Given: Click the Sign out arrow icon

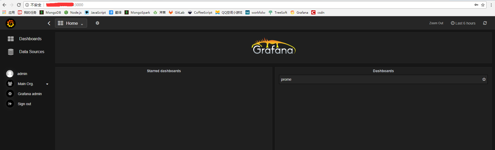Looking at the screenshot, I should 10,104.
